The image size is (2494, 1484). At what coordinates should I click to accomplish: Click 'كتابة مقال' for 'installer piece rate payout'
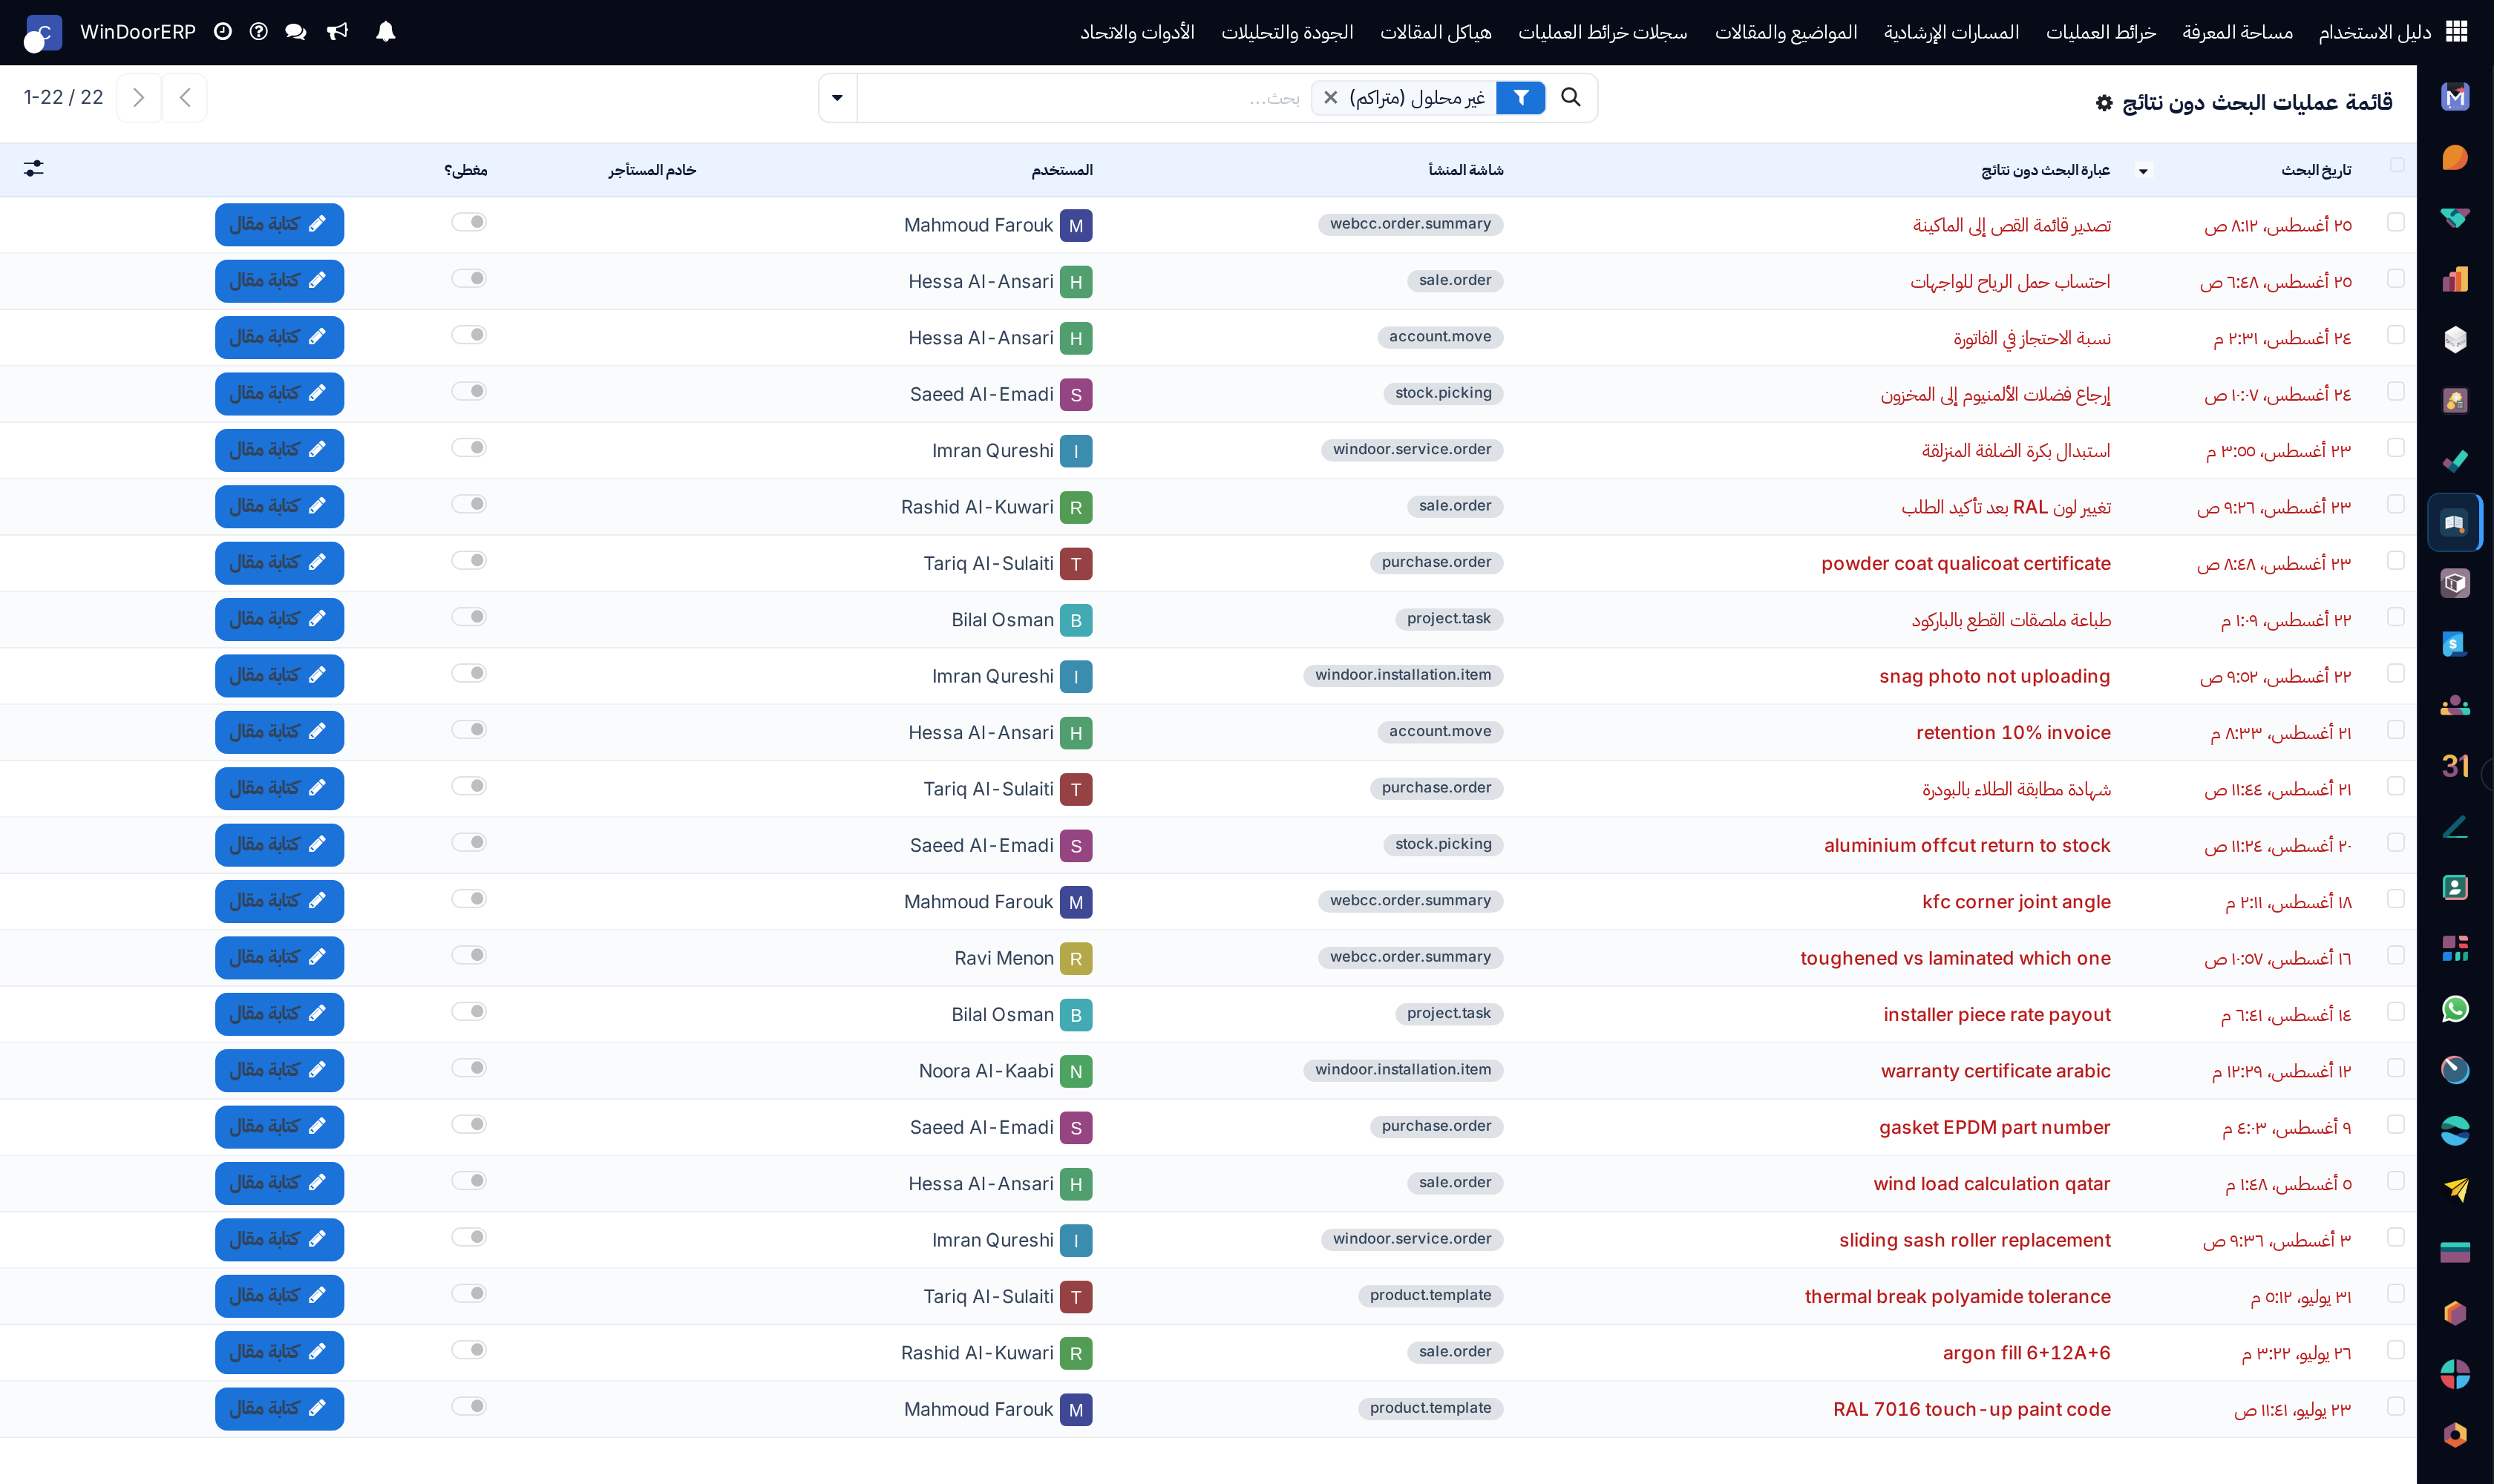tap(279, 1014)
